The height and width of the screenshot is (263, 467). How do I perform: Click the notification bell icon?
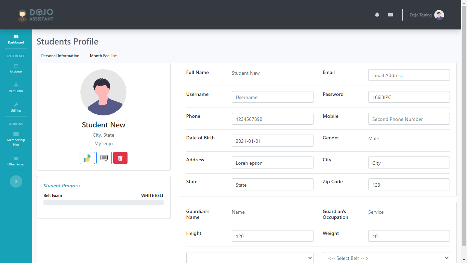pyautogui.click(x=377, y=15)
